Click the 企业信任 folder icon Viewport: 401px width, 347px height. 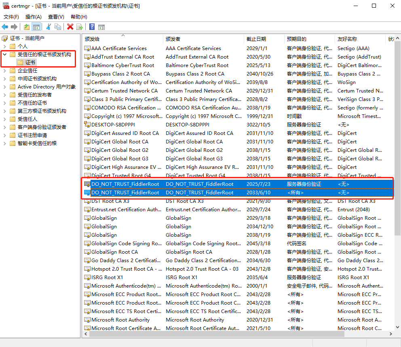click(x=13, y=71)
